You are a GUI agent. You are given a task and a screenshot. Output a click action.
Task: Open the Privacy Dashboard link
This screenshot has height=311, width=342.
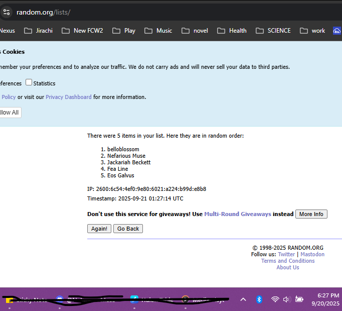tap(69, 97)
